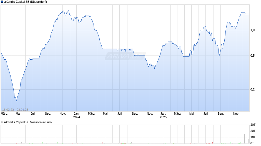261x146 pixels.
Task: Click the price axis label '0,2'
Action: (x=252, y=89)
